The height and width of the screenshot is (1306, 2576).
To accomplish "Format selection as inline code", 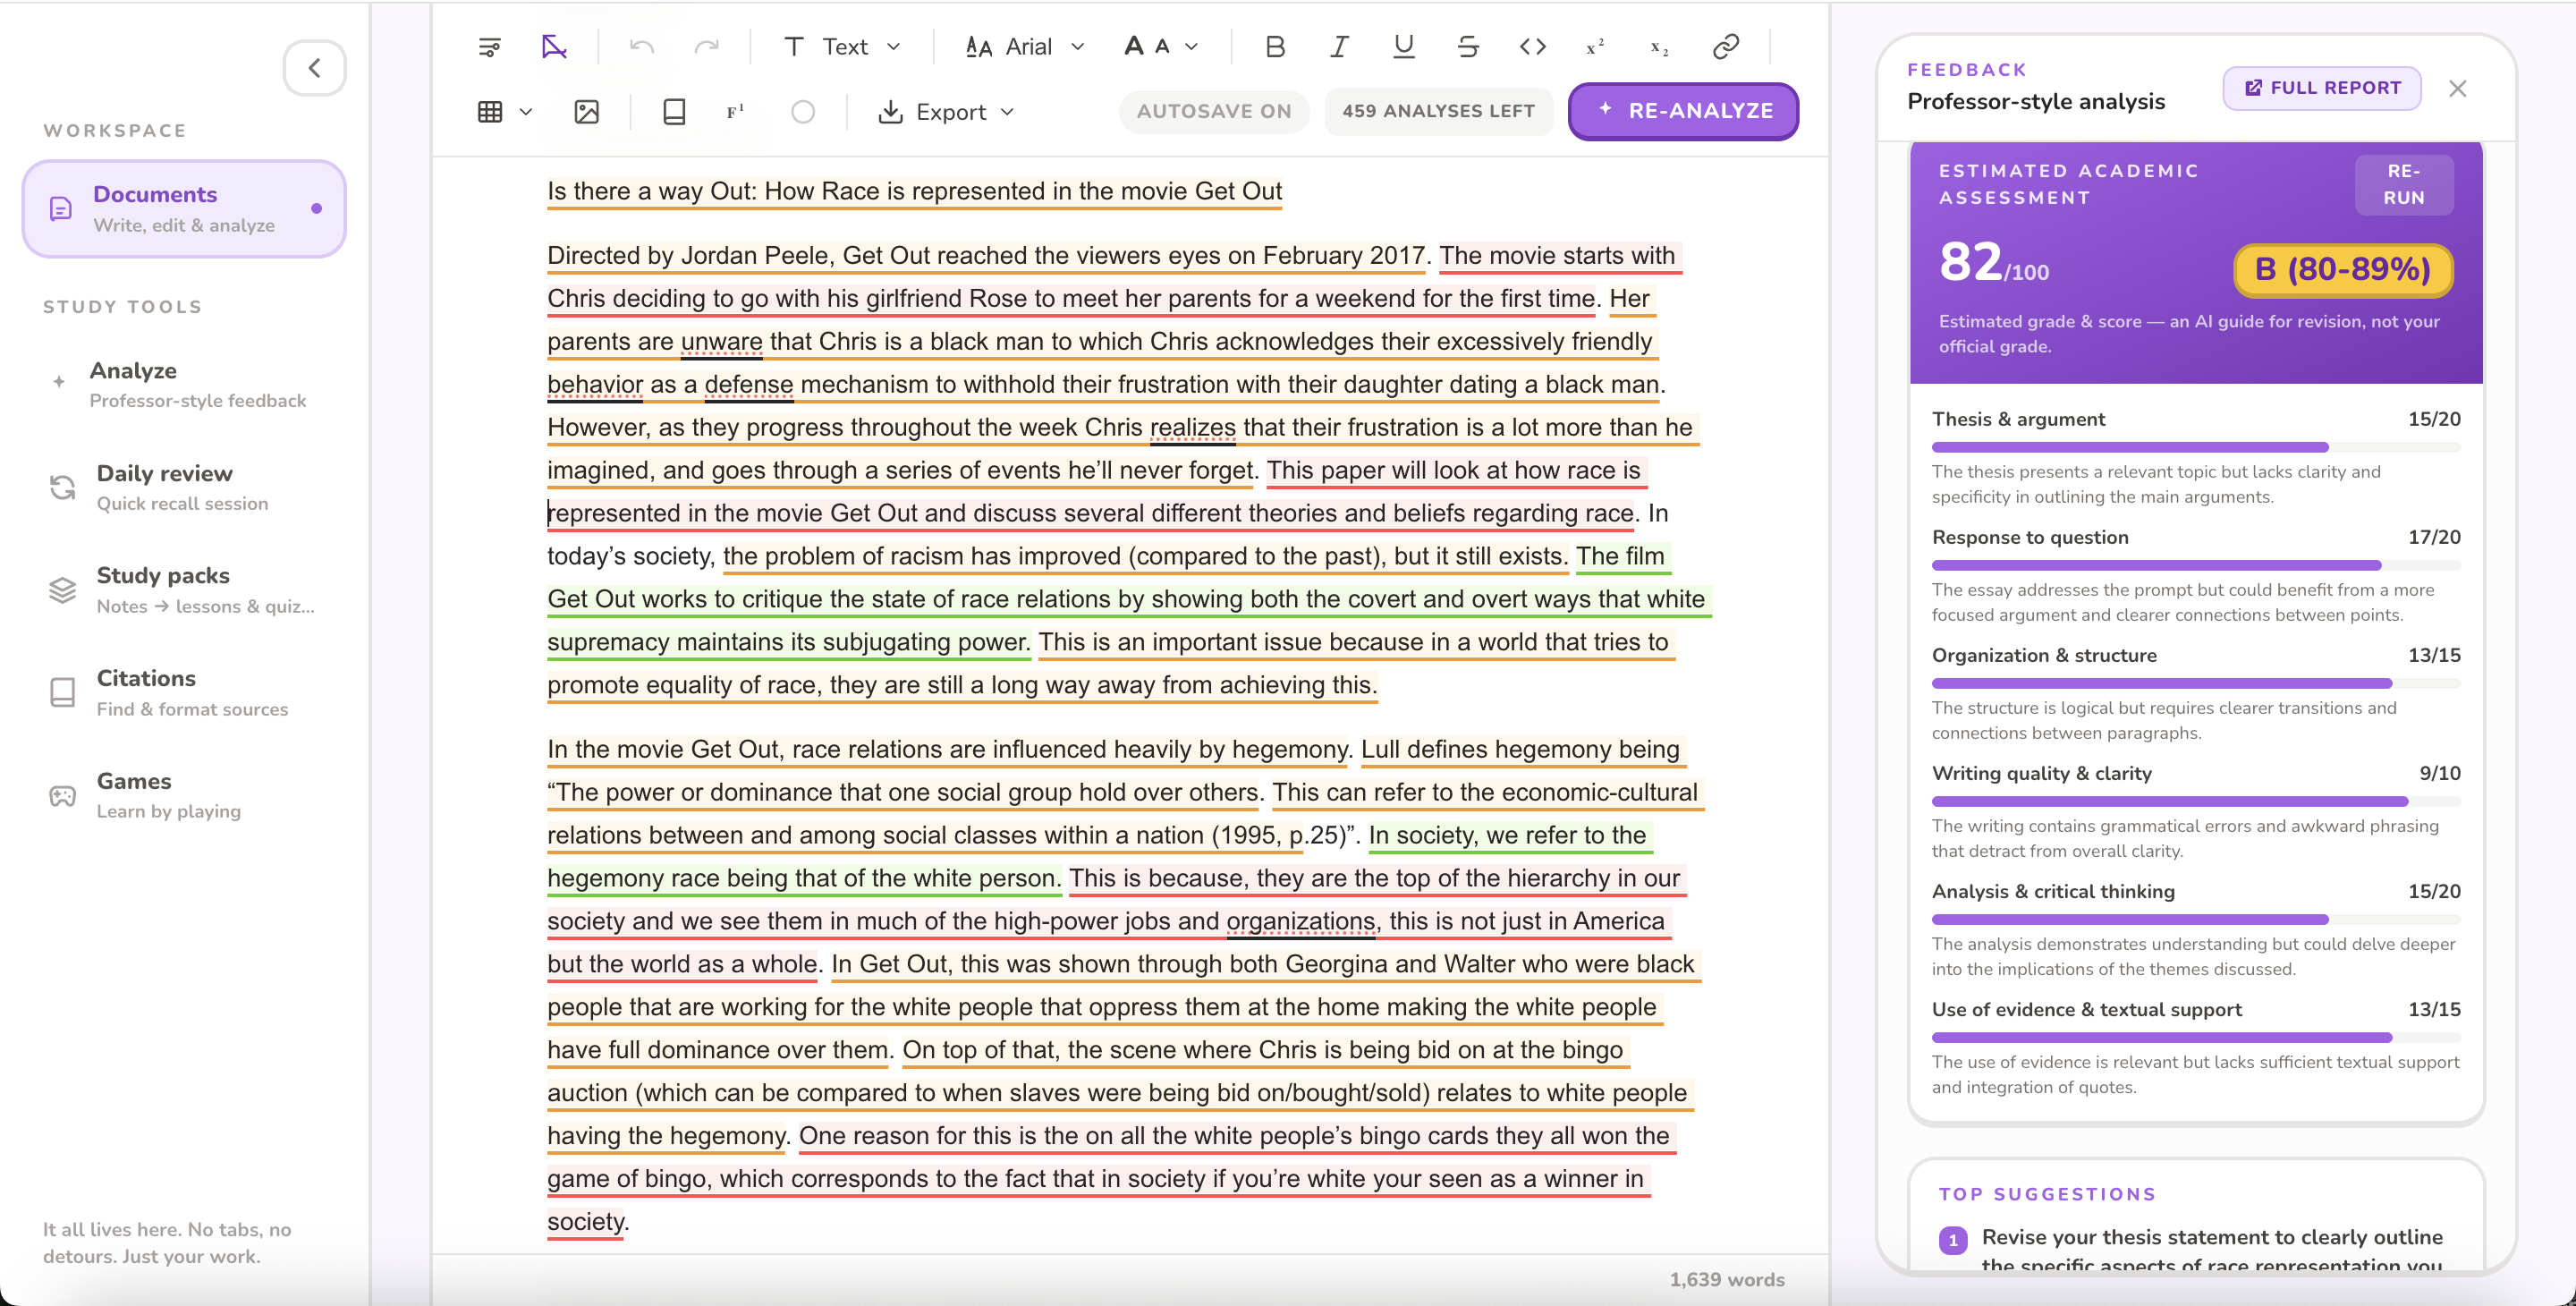I will 1533,47.
